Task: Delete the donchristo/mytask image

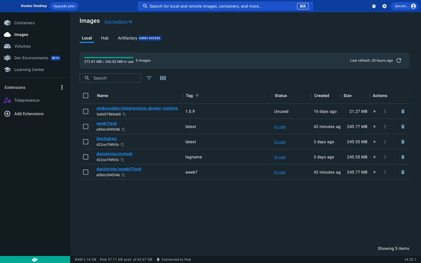Action: (403, 157)
